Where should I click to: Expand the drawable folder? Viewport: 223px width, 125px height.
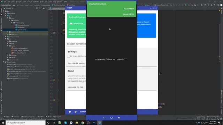[8, 41]
